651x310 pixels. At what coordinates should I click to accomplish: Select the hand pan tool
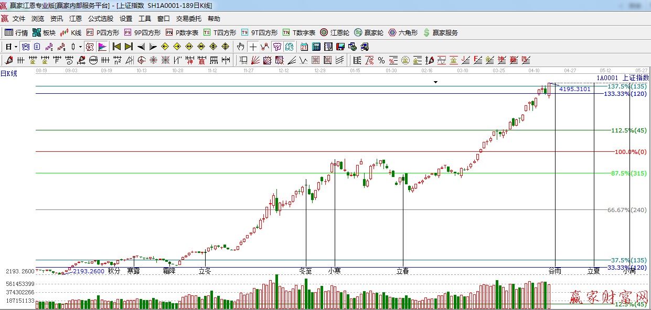pos(241,47)
